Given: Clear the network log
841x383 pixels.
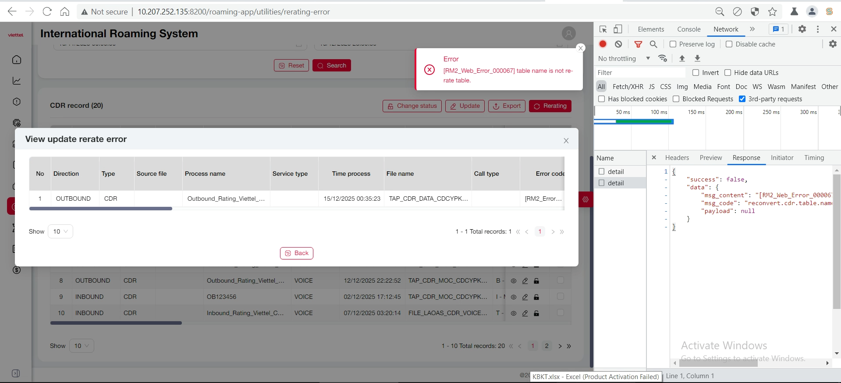Looking at the screenshot, I should coord(618,44).
